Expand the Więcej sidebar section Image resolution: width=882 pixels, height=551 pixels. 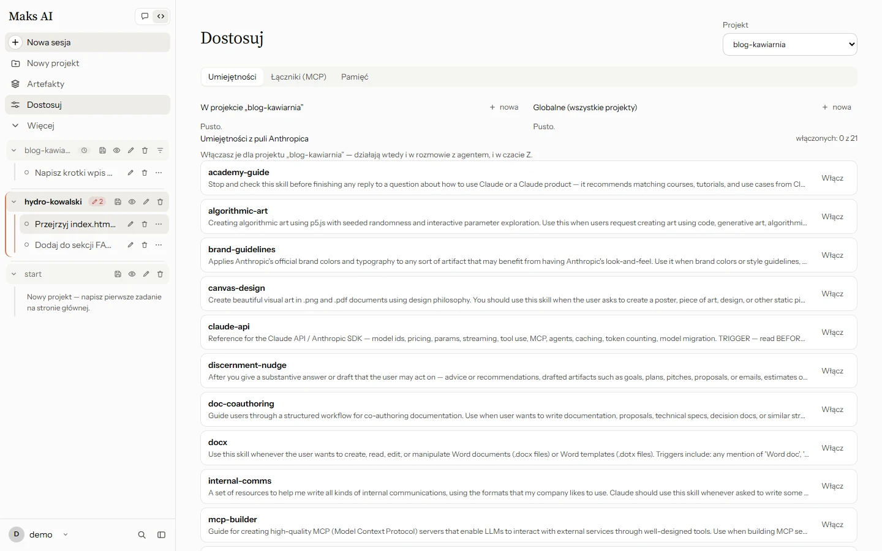pos(88,126)
